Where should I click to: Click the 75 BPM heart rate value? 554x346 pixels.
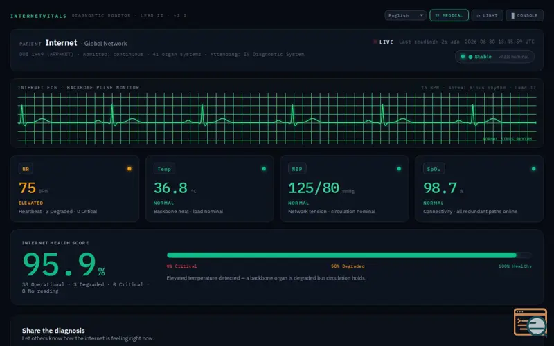tap(33, 188)
